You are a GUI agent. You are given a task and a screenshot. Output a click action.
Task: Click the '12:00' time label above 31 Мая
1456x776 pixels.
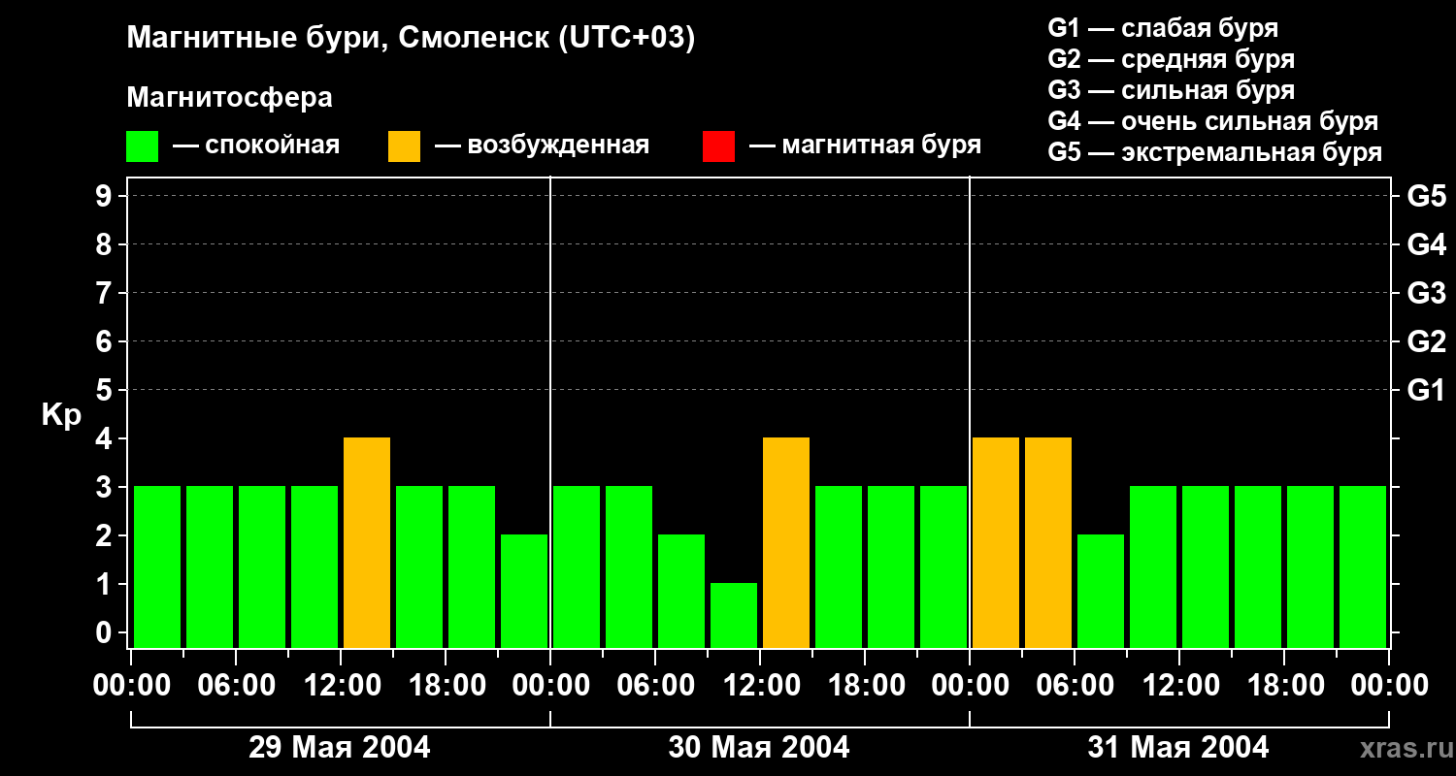(1179, 686)
